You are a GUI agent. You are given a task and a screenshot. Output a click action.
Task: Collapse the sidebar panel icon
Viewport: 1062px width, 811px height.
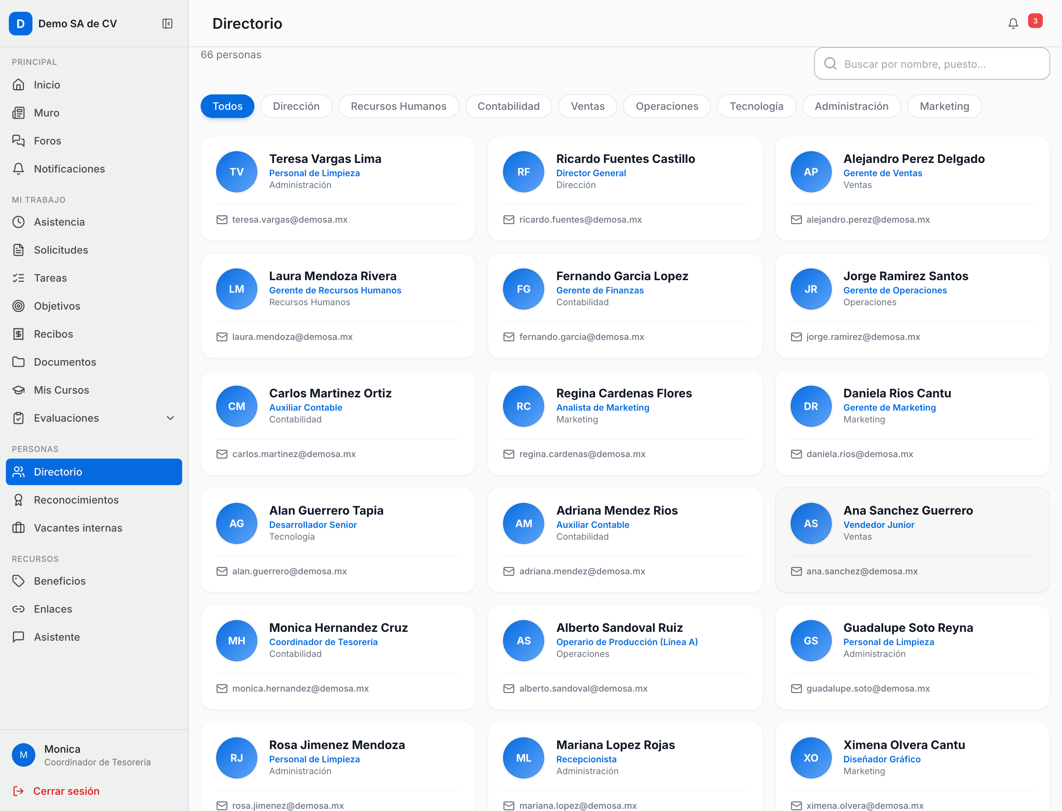tap(167, 24)
